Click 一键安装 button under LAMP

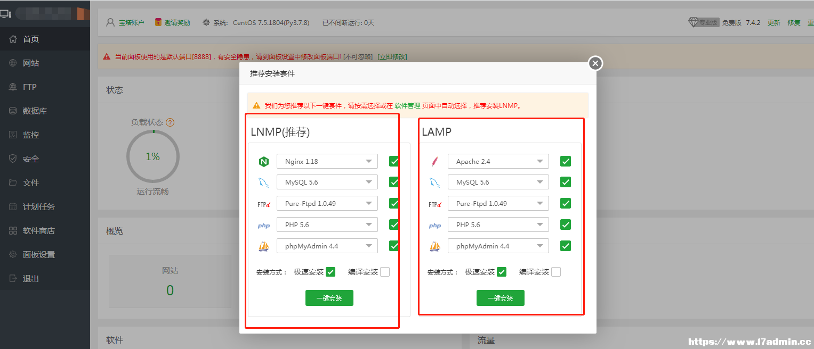[501, 298]
